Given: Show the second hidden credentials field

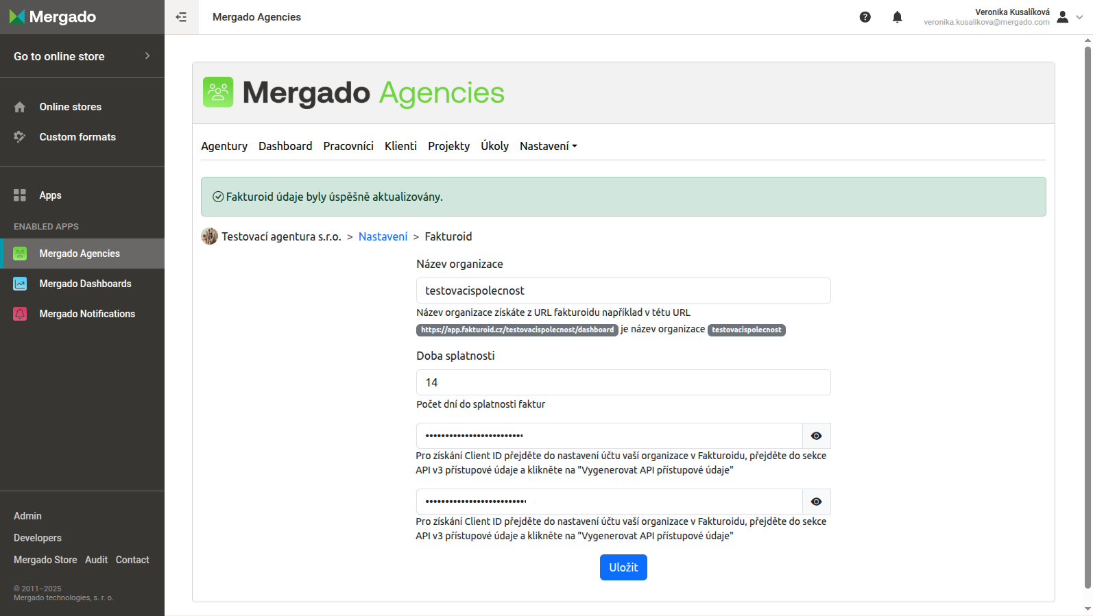Looking at the screenshot, I should click(816, 502).
